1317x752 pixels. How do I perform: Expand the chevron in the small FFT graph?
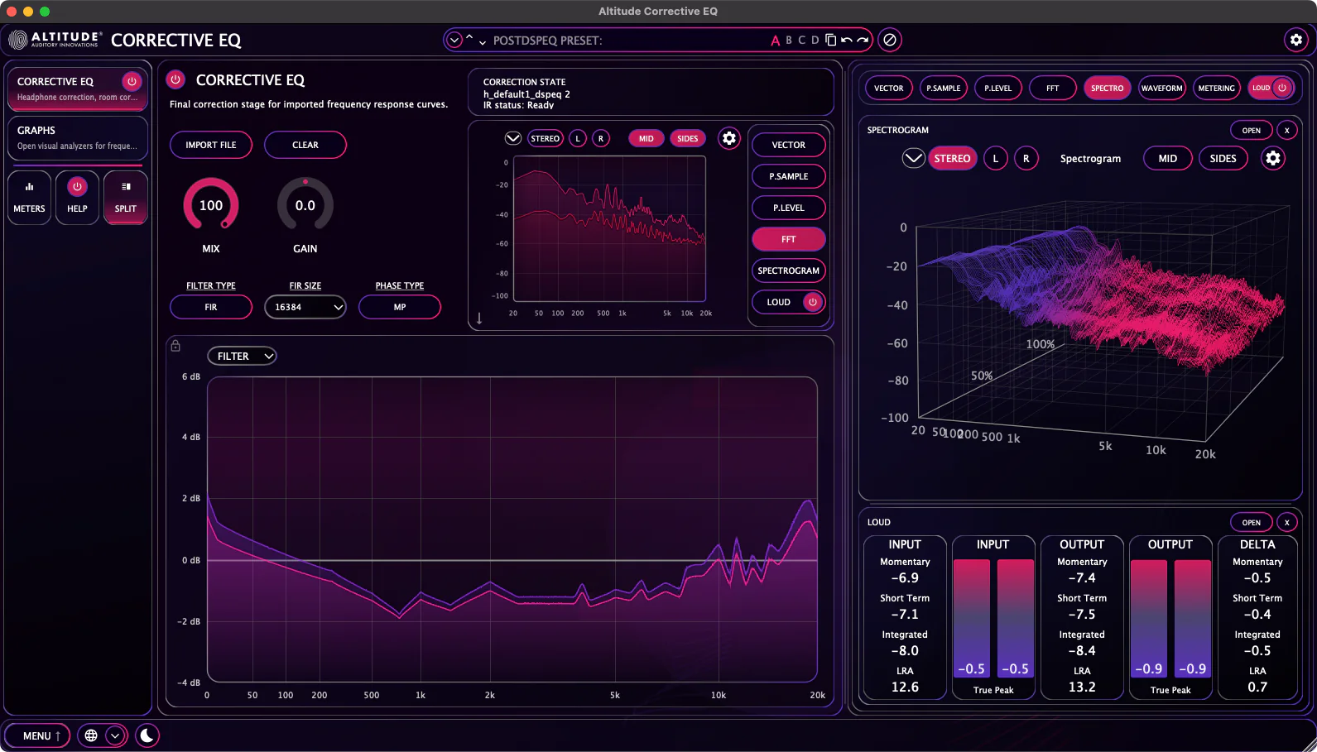[x=513, y=138]
